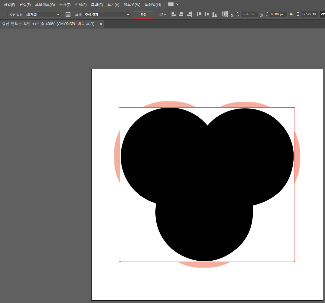
Task: Click the reference point locator grid
Action: click(x=225, y=14)
